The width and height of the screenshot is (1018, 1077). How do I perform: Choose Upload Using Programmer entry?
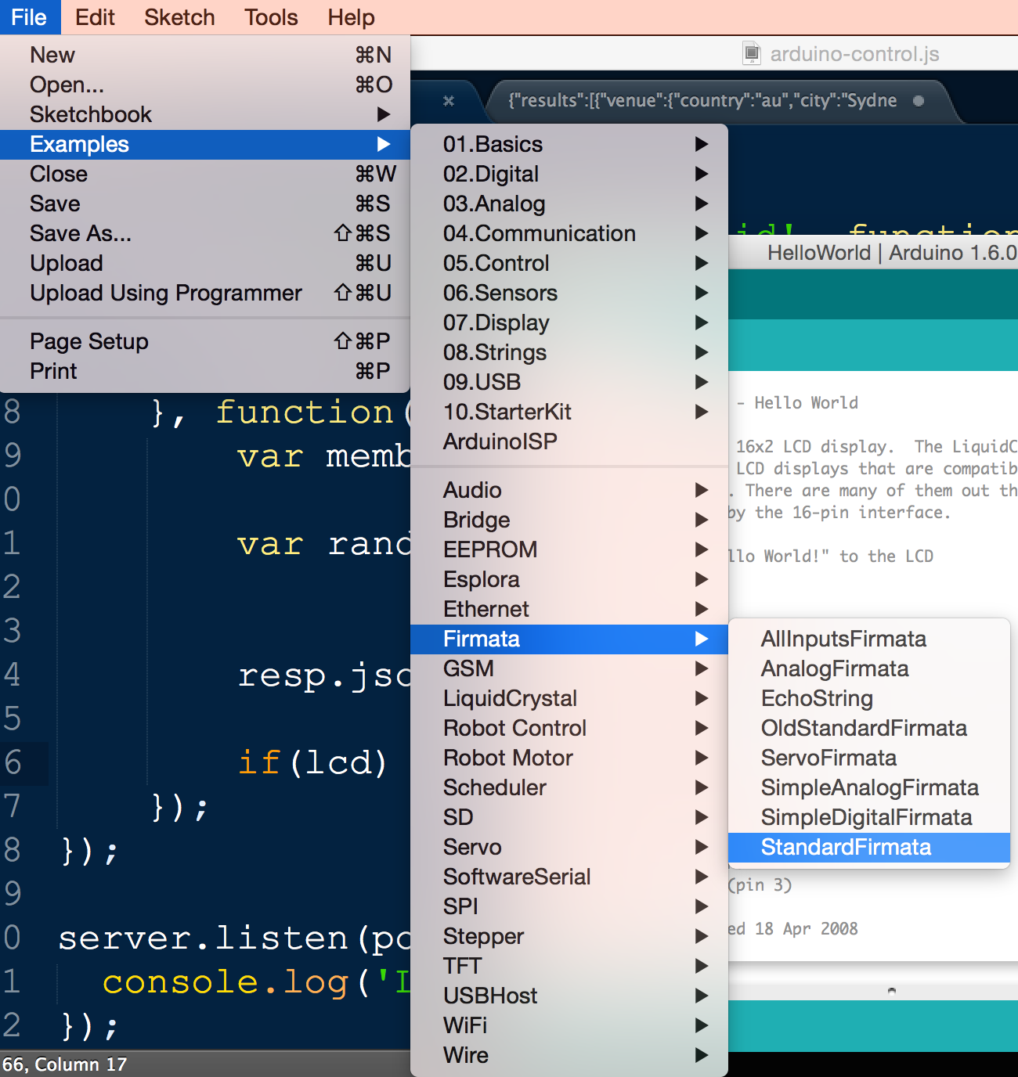[x=205, y=293]
